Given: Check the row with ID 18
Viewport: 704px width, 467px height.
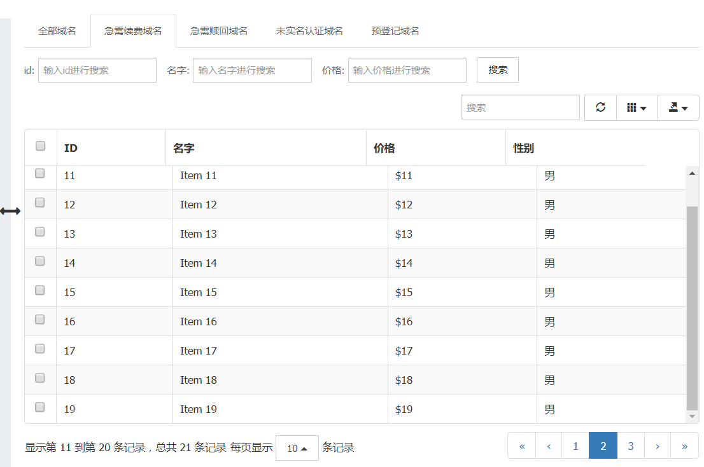Looking at the screenshot, I should coord(40,378).
